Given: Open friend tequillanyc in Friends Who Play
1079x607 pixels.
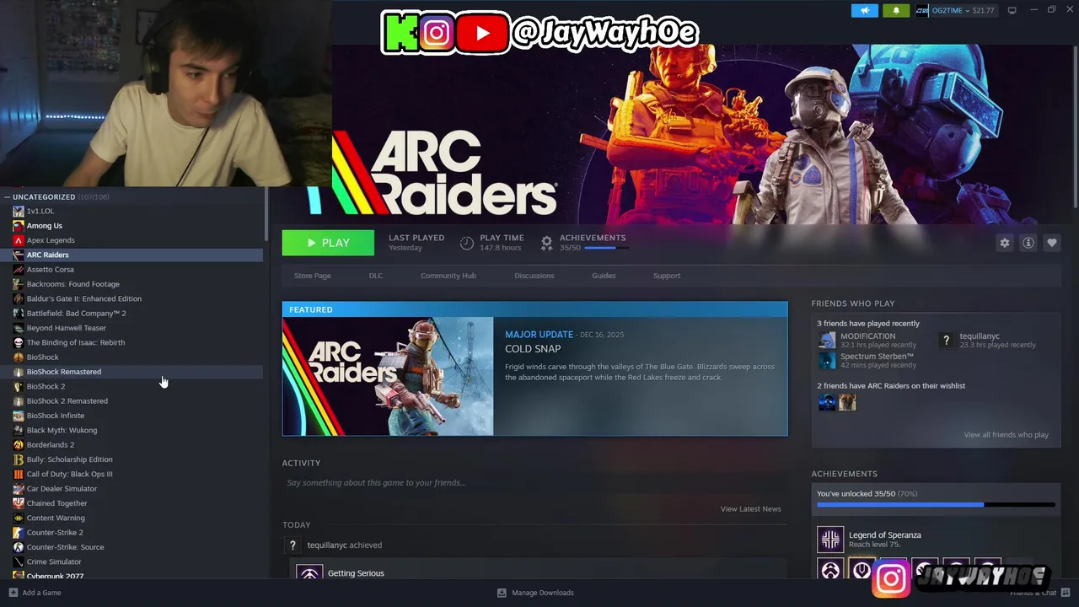Looking at the screenshot, I should (980, 336).
